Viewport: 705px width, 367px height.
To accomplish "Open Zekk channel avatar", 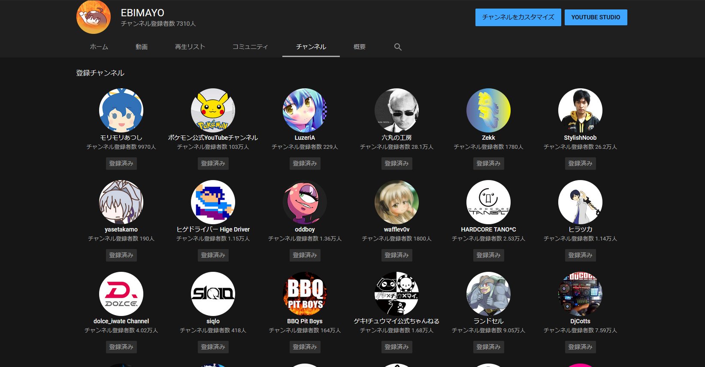I will (488, 110).
